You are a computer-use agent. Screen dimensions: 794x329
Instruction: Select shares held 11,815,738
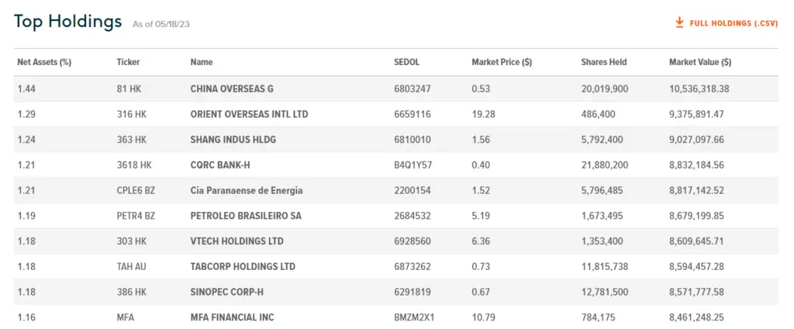(x=605, y=267)
